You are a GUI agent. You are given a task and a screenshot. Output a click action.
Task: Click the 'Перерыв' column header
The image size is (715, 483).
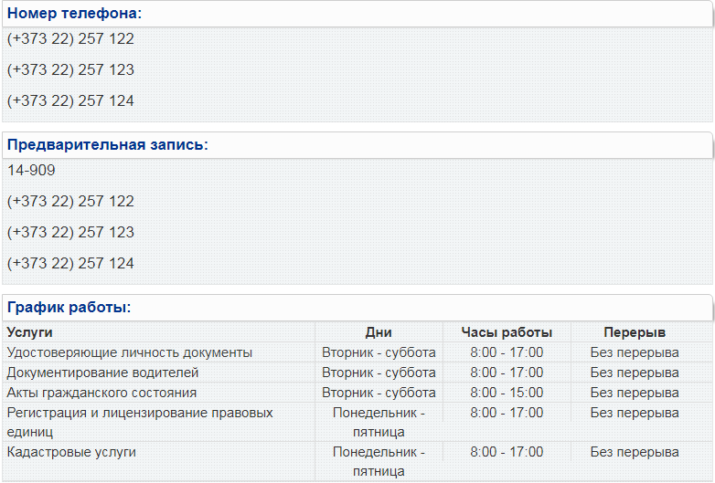[x=635, y=332]
